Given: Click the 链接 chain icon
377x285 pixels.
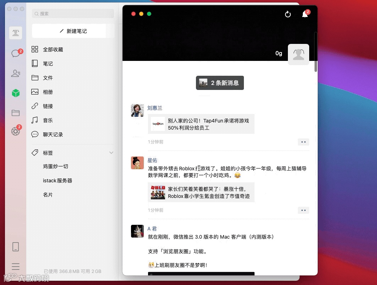Looking at the screenshot, I should 35,106.
